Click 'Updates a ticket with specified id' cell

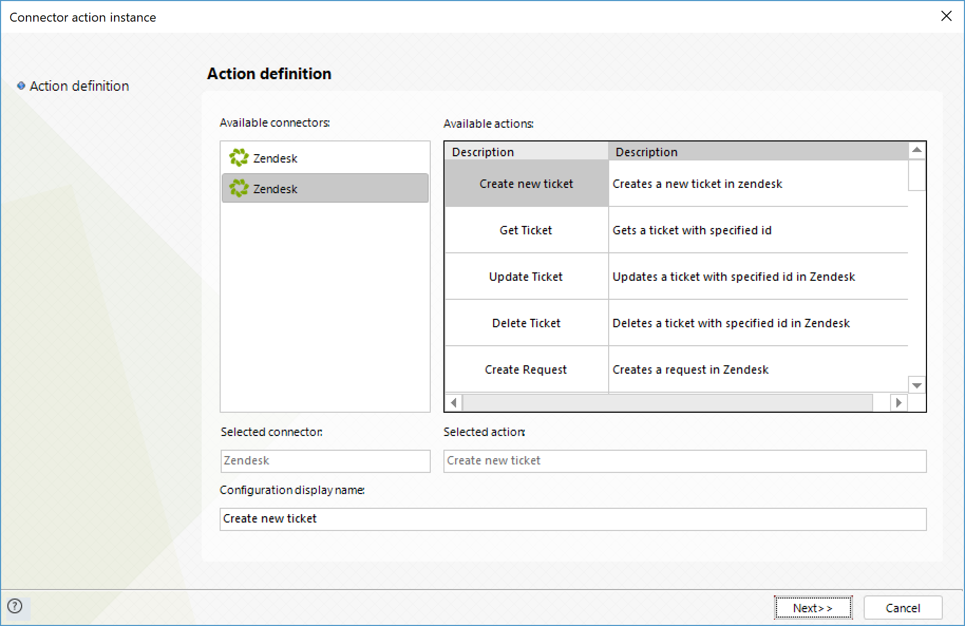click(x=758, y=277)
